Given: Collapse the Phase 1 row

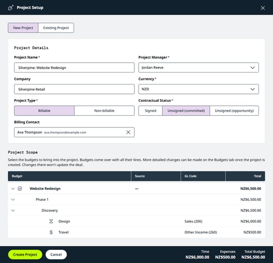Looking at the screenshot, I should tap(13, 199).
